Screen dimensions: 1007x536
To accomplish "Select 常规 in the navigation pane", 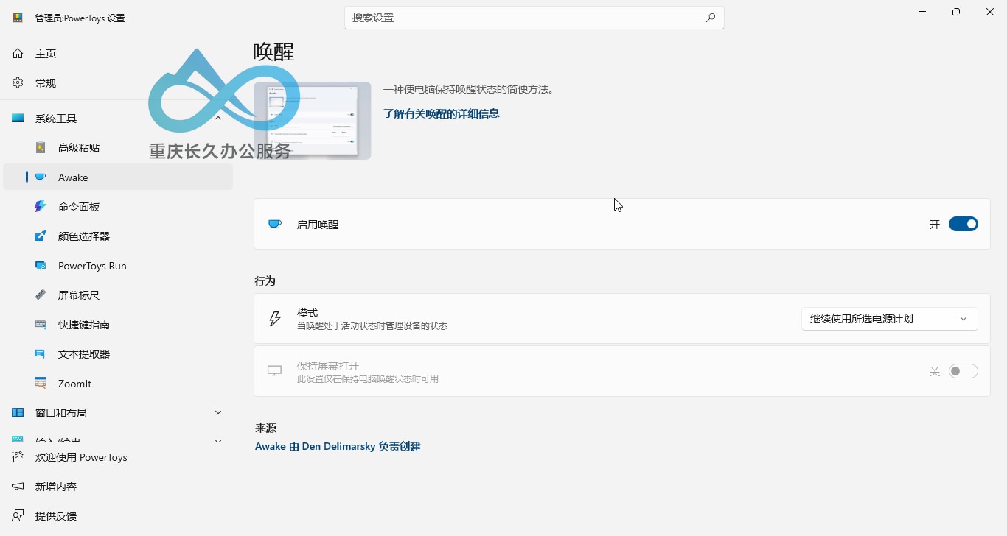I will point(118,83).
